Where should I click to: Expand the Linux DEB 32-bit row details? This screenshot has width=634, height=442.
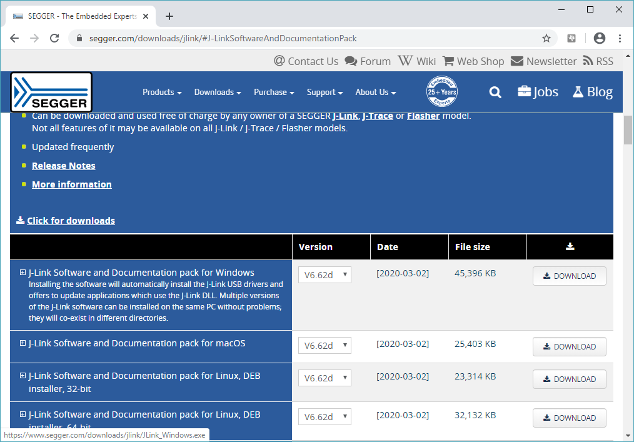[23, 376]
